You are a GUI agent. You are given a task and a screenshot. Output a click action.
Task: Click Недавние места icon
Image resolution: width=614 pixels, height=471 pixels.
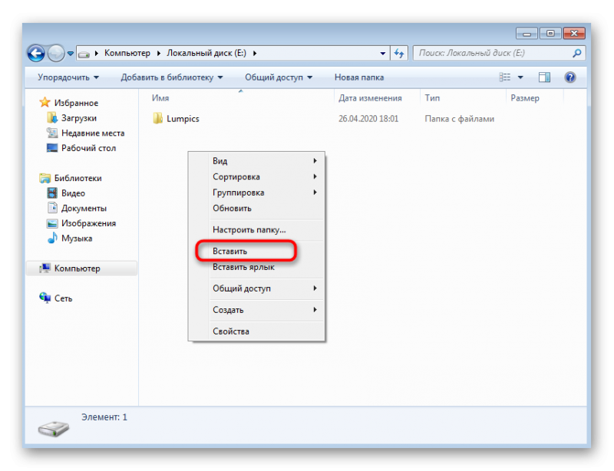click(52, 133)
